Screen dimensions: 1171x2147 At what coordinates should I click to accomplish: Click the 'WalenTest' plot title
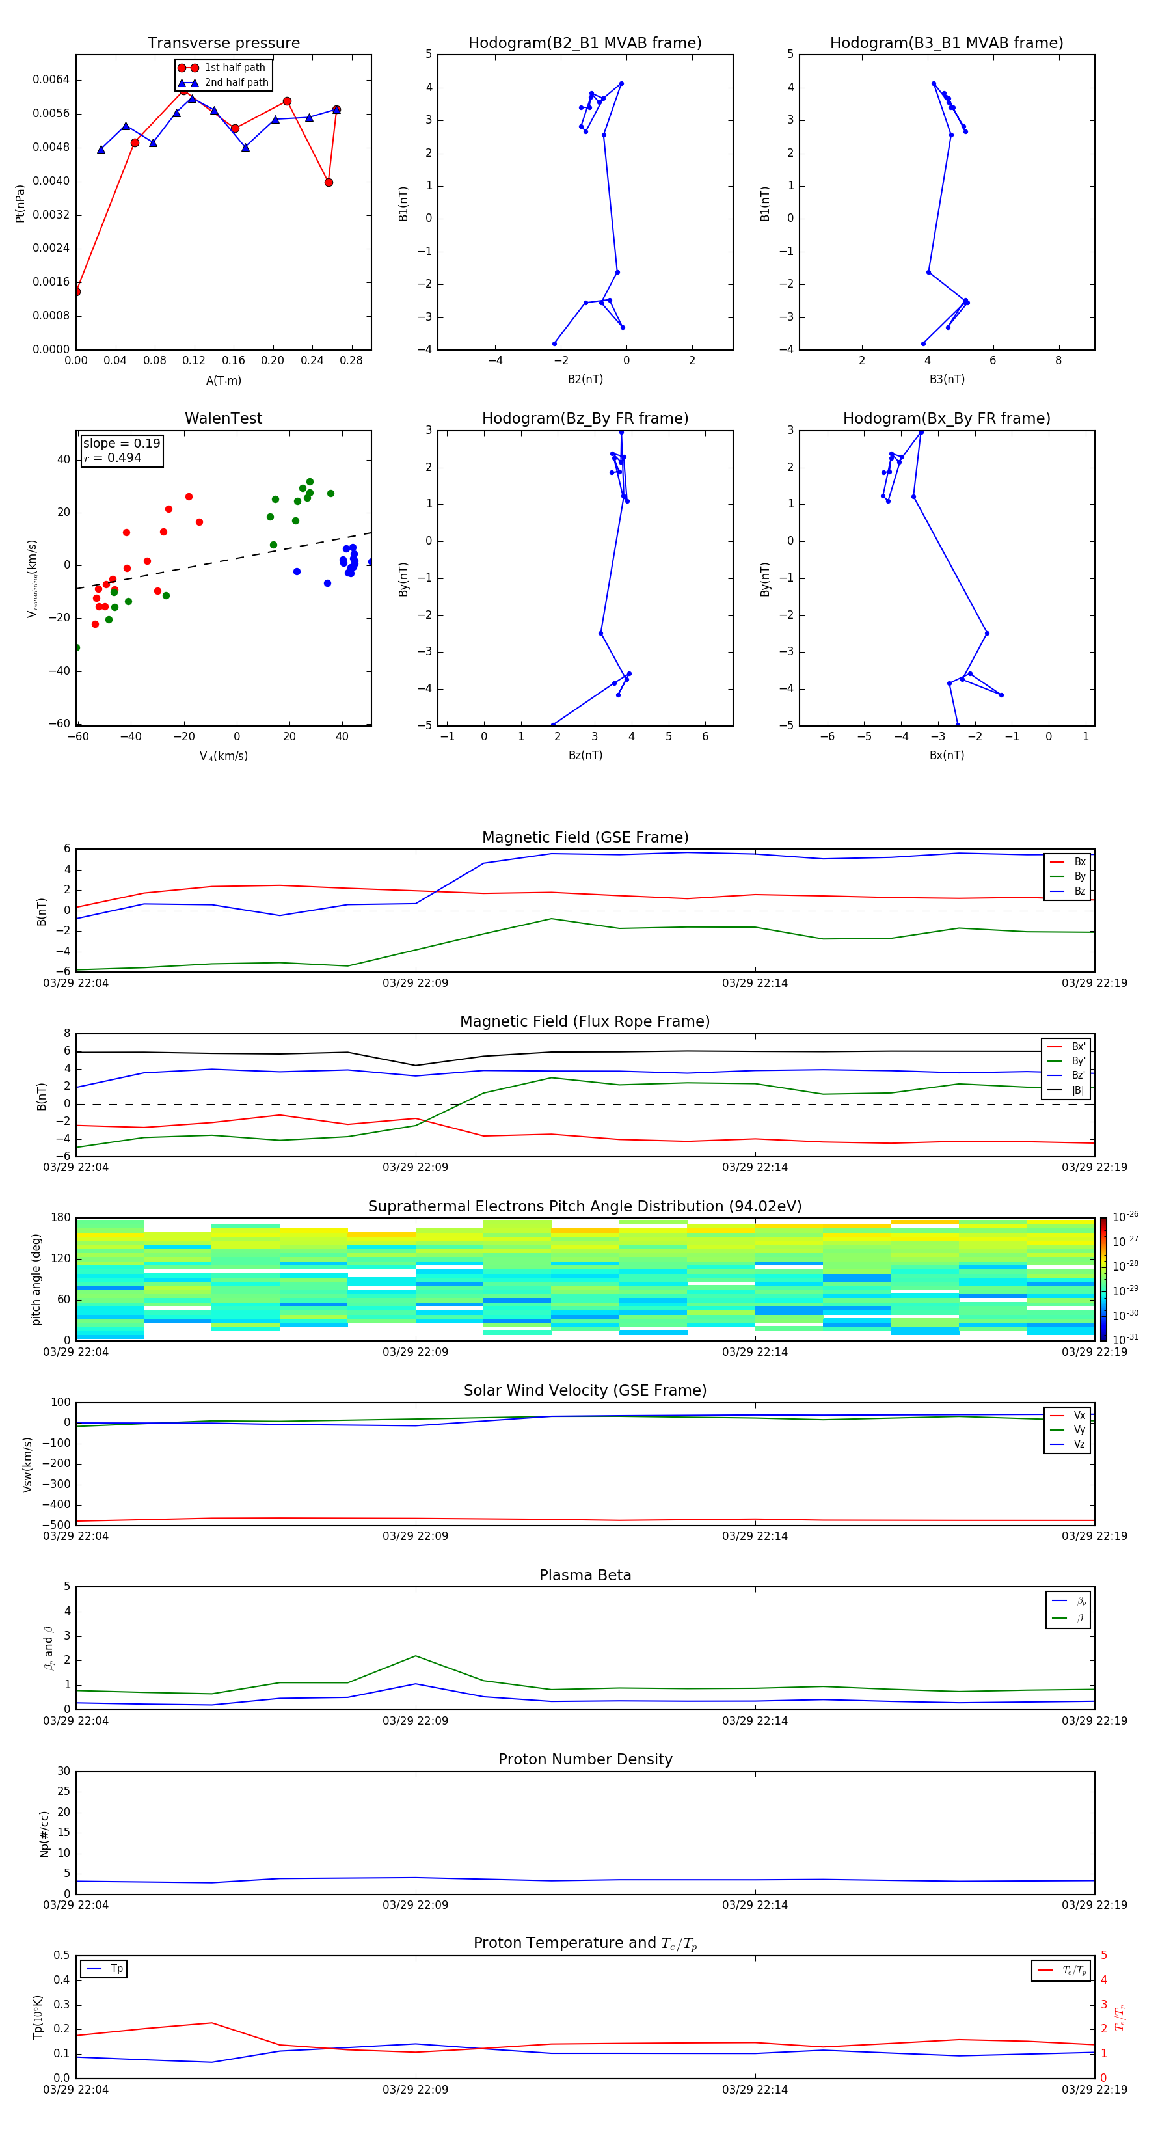point(223,418)
